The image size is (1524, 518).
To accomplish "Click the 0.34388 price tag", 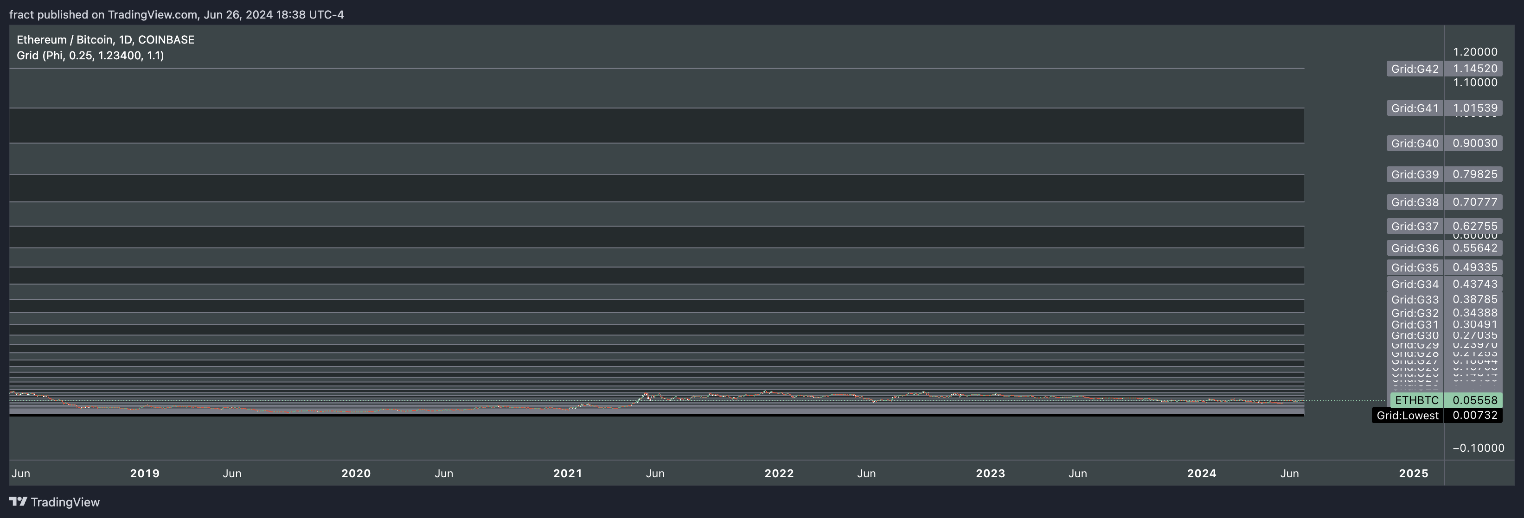I will click(x=1474, y=313).
